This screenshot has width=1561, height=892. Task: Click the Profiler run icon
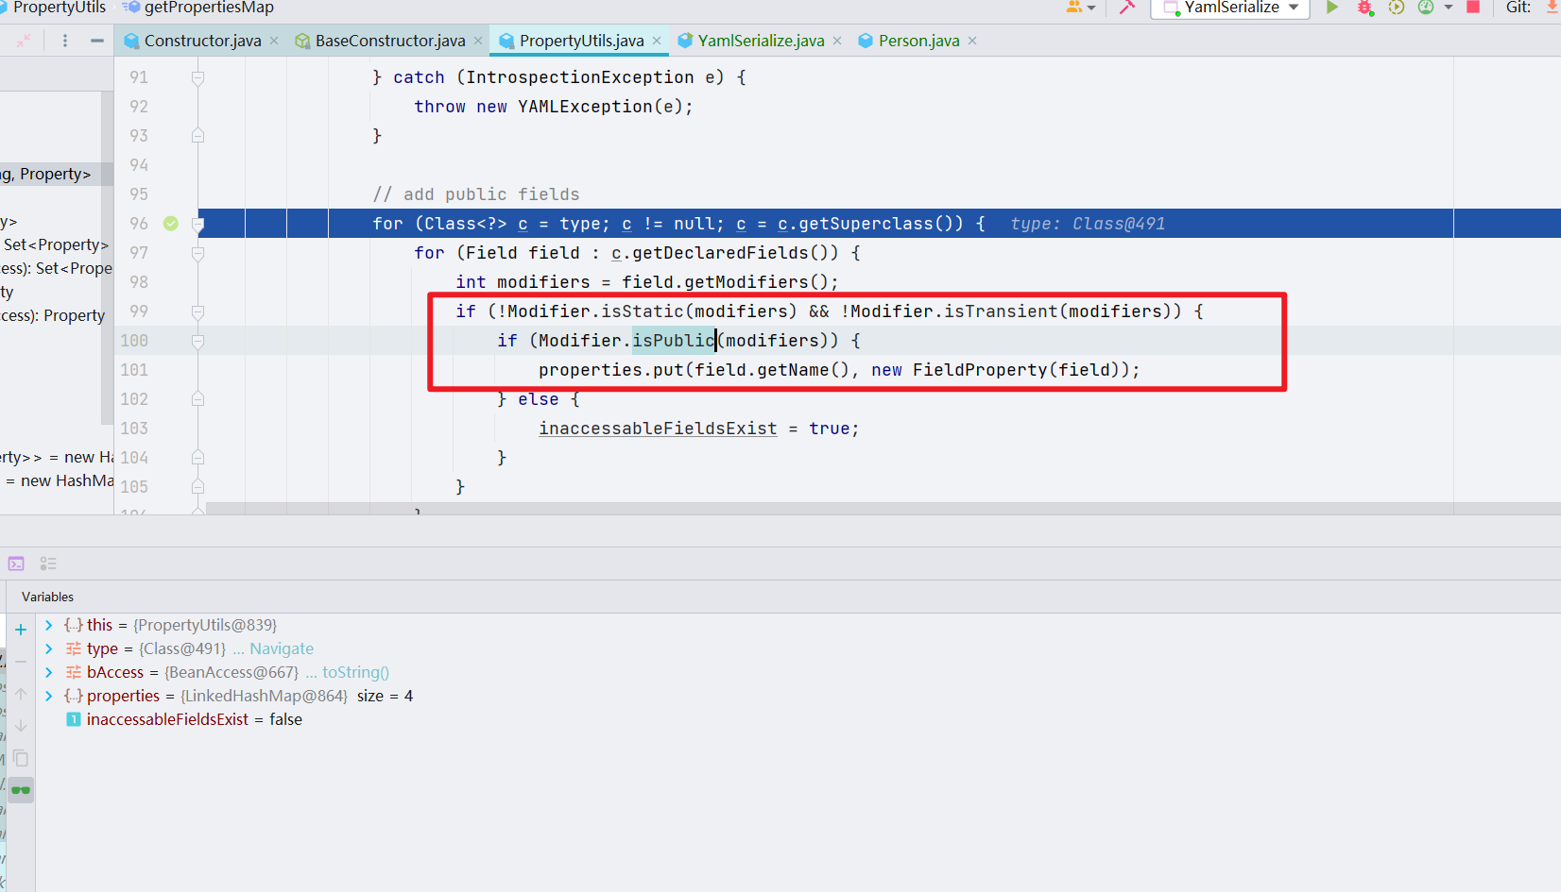[1426, 8]
